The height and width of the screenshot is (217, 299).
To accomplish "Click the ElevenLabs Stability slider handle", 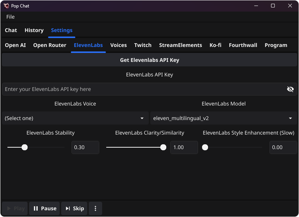I will click(25, 147).
